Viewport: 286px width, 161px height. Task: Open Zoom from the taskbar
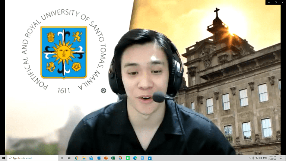click(142, 158)
